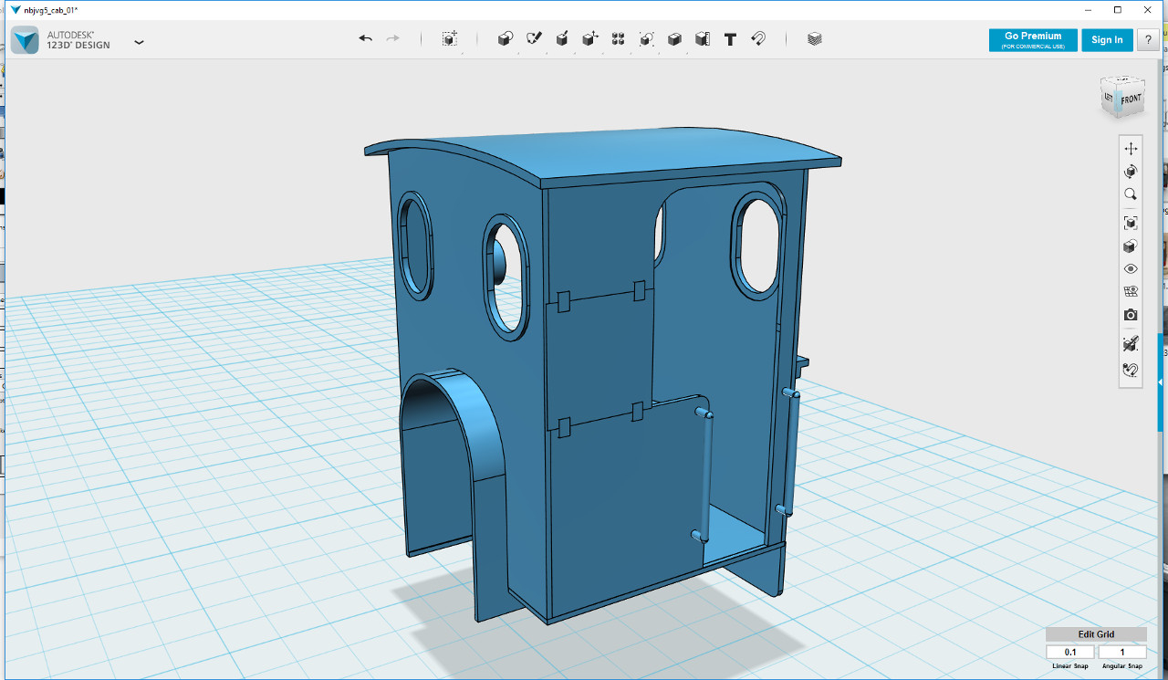The image size is (1168, 680).
Task: Click the Angular Snap value field
Action: 1122,653
